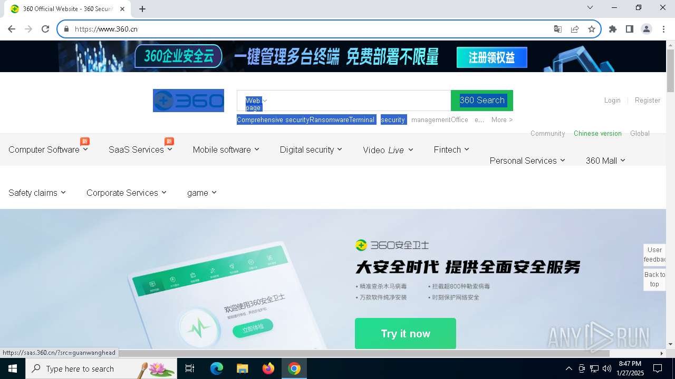This screenshot has height=379, width=675.
Task: Open the Chrome three-dot menu
Action: coord(663,29)
